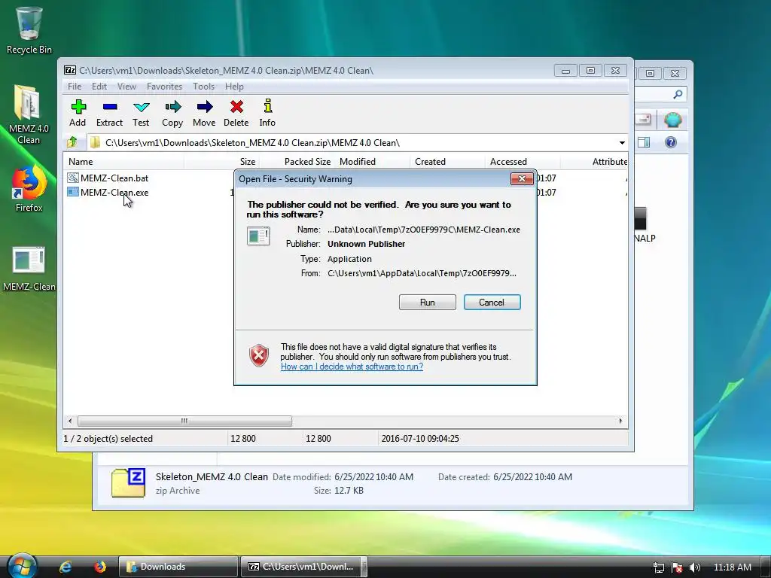Click the scrollbar left arrow in 7-Zip

[x=70, y=421]
